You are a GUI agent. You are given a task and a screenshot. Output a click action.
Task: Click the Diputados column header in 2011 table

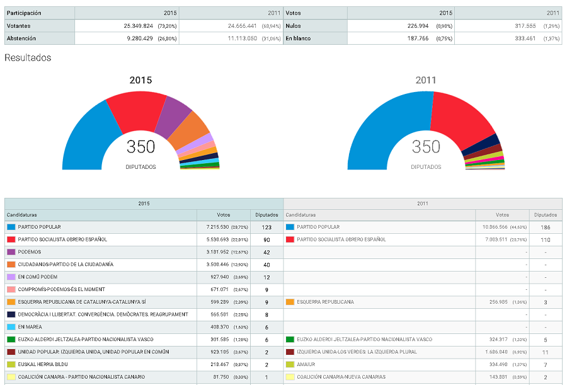tap(546, 215)
